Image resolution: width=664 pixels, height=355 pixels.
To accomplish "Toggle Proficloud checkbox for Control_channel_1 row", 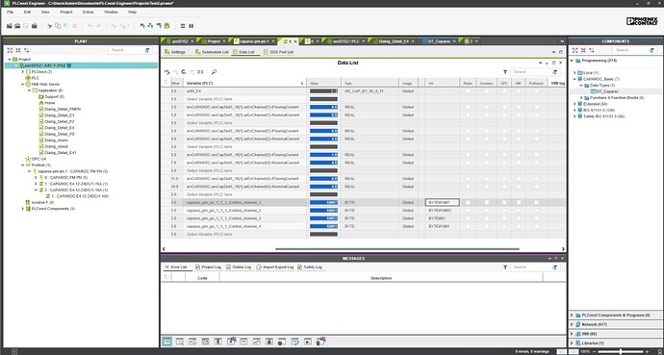I will point(537,202).
